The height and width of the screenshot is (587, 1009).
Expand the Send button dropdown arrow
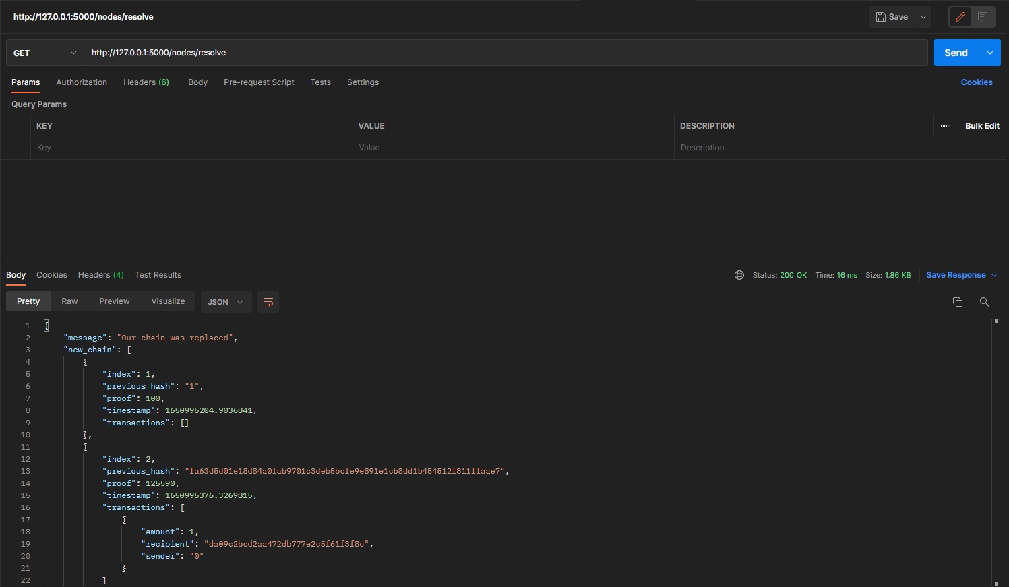989,53
